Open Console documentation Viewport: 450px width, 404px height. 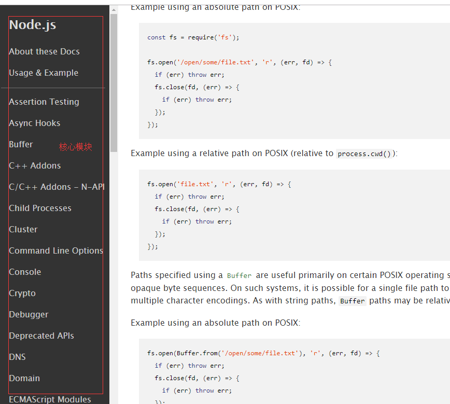tap(25, 272)
